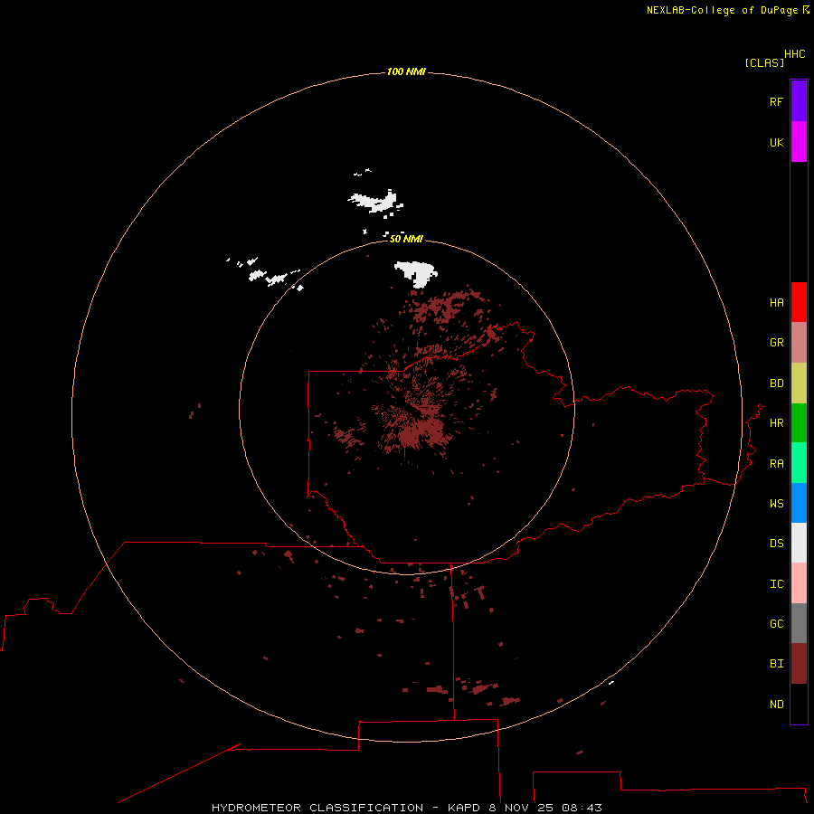
Task: Click the 50 NMI range ring label
Action: (406, 239)
